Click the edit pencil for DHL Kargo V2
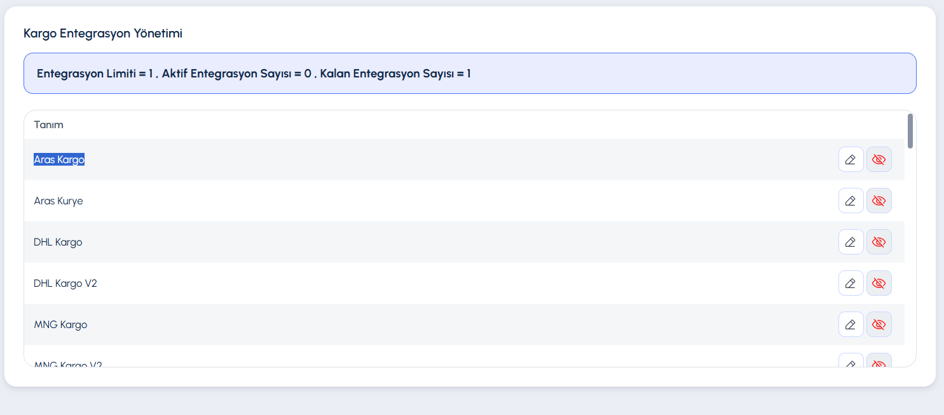Screen dimensions: 944x415 click(x=851, y=283)
